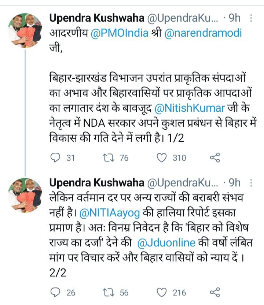Viewport: 264px width, 305px height.
Task: Share the second tweet ending in 2/2
Action: click(214, 292)
